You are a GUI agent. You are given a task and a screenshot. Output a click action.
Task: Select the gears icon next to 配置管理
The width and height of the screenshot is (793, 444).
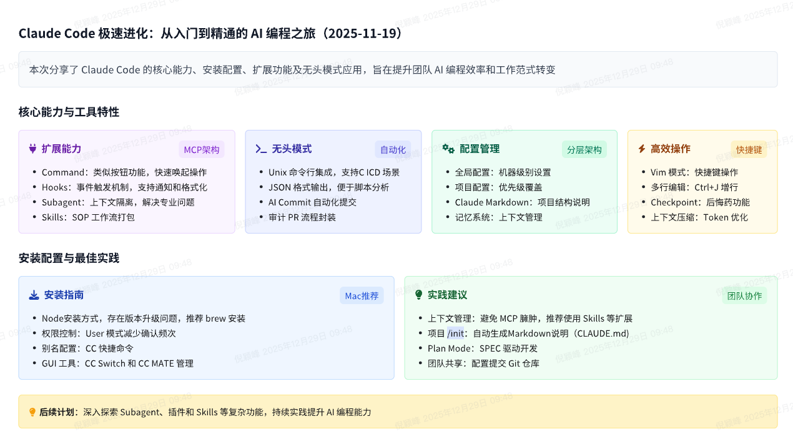tap(448, 149)
